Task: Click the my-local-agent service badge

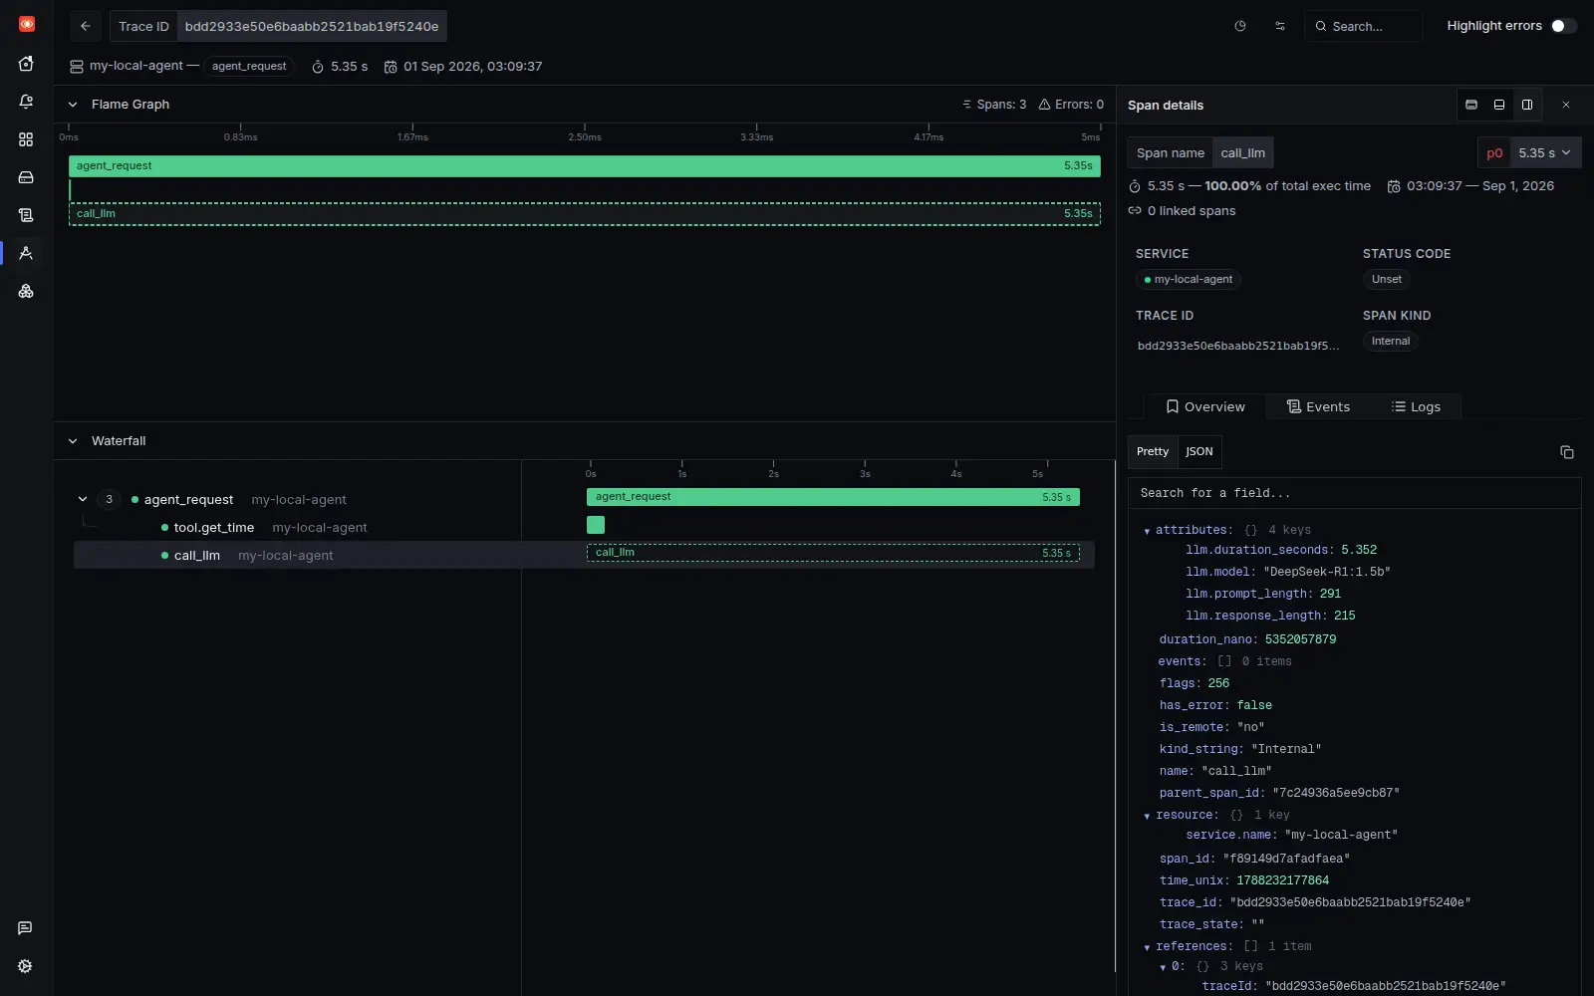Action: point(1189,280)
